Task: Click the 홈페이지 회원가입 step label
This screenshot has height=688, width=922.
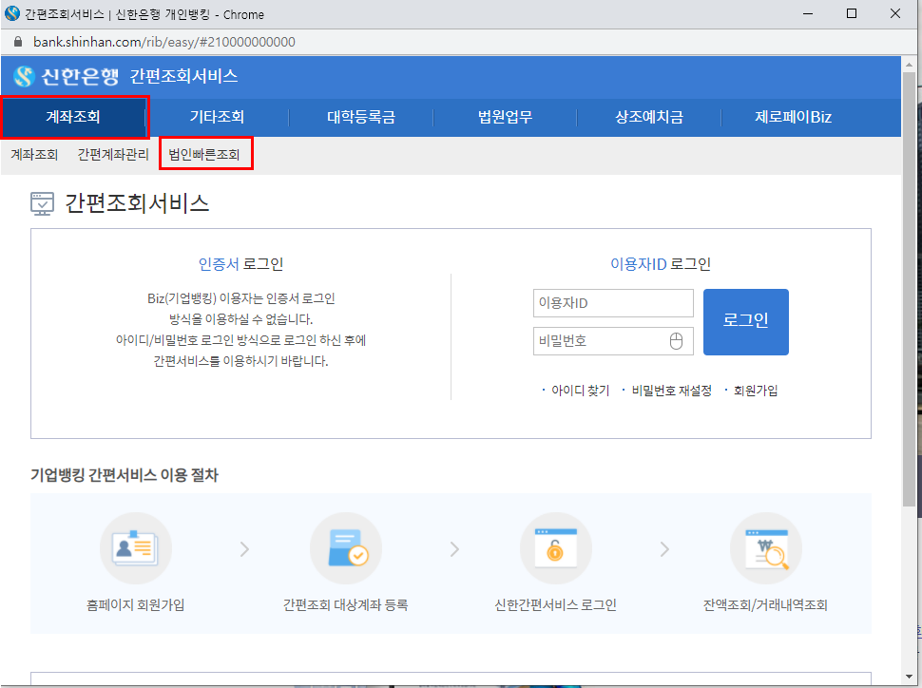Action: pos(136,604)
